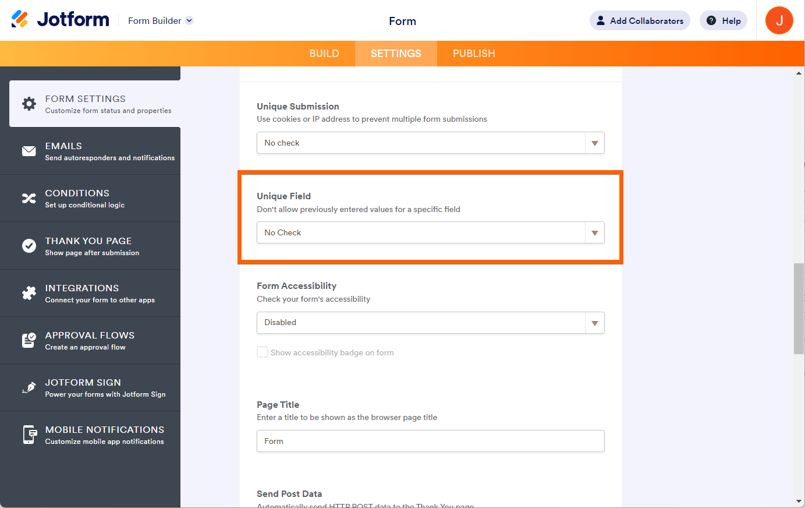The height and width of the screenshot is (508, 805).
Task: Open the Form Builder switcher menu
Action: 161,21
